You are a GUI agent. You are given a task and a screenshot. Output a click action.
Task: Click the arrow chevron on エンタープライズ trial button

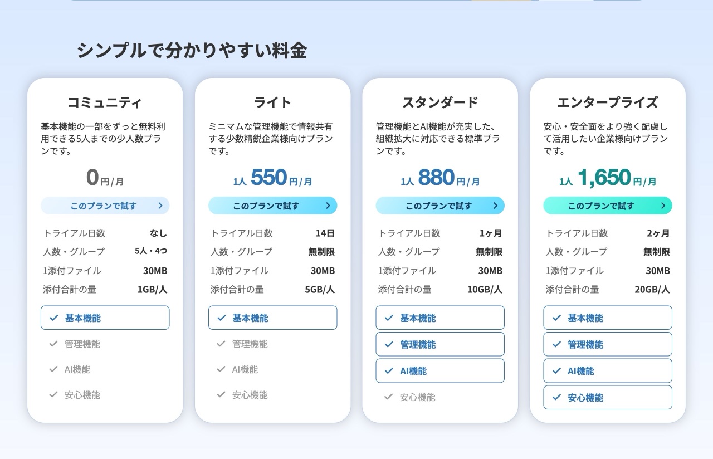coord(663,206)
